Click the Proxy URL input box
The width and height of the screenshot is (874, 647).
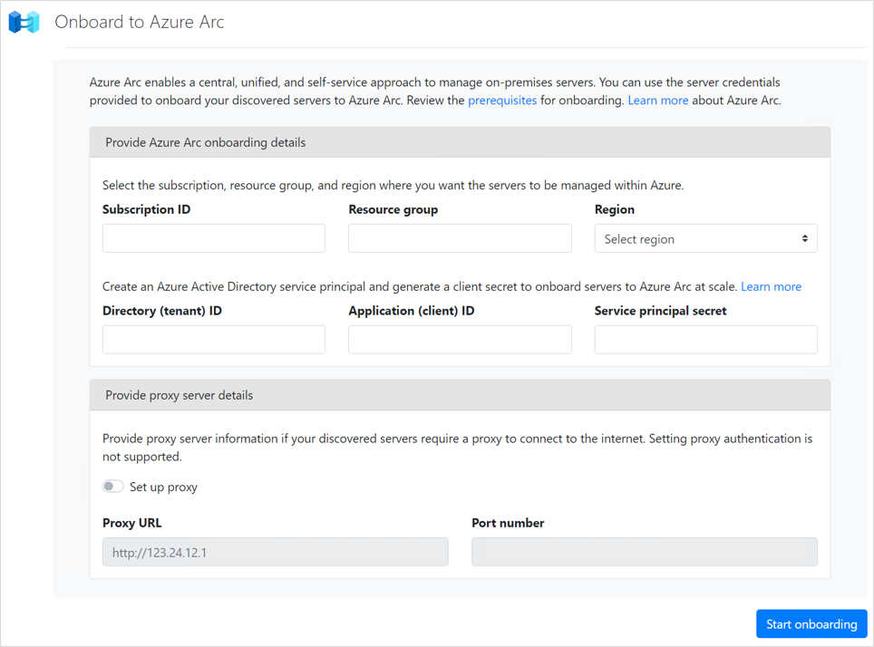coord(275,552)
